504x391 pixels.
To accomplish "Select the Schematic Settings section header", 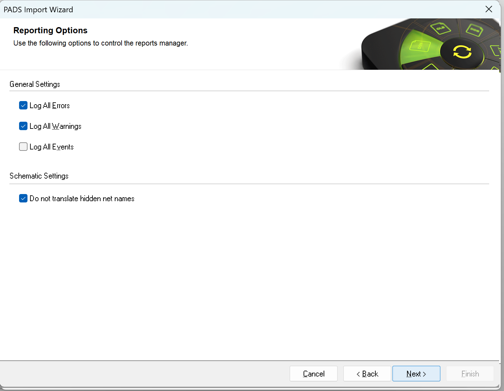I will pyautogui.click(x=39, y=176).
